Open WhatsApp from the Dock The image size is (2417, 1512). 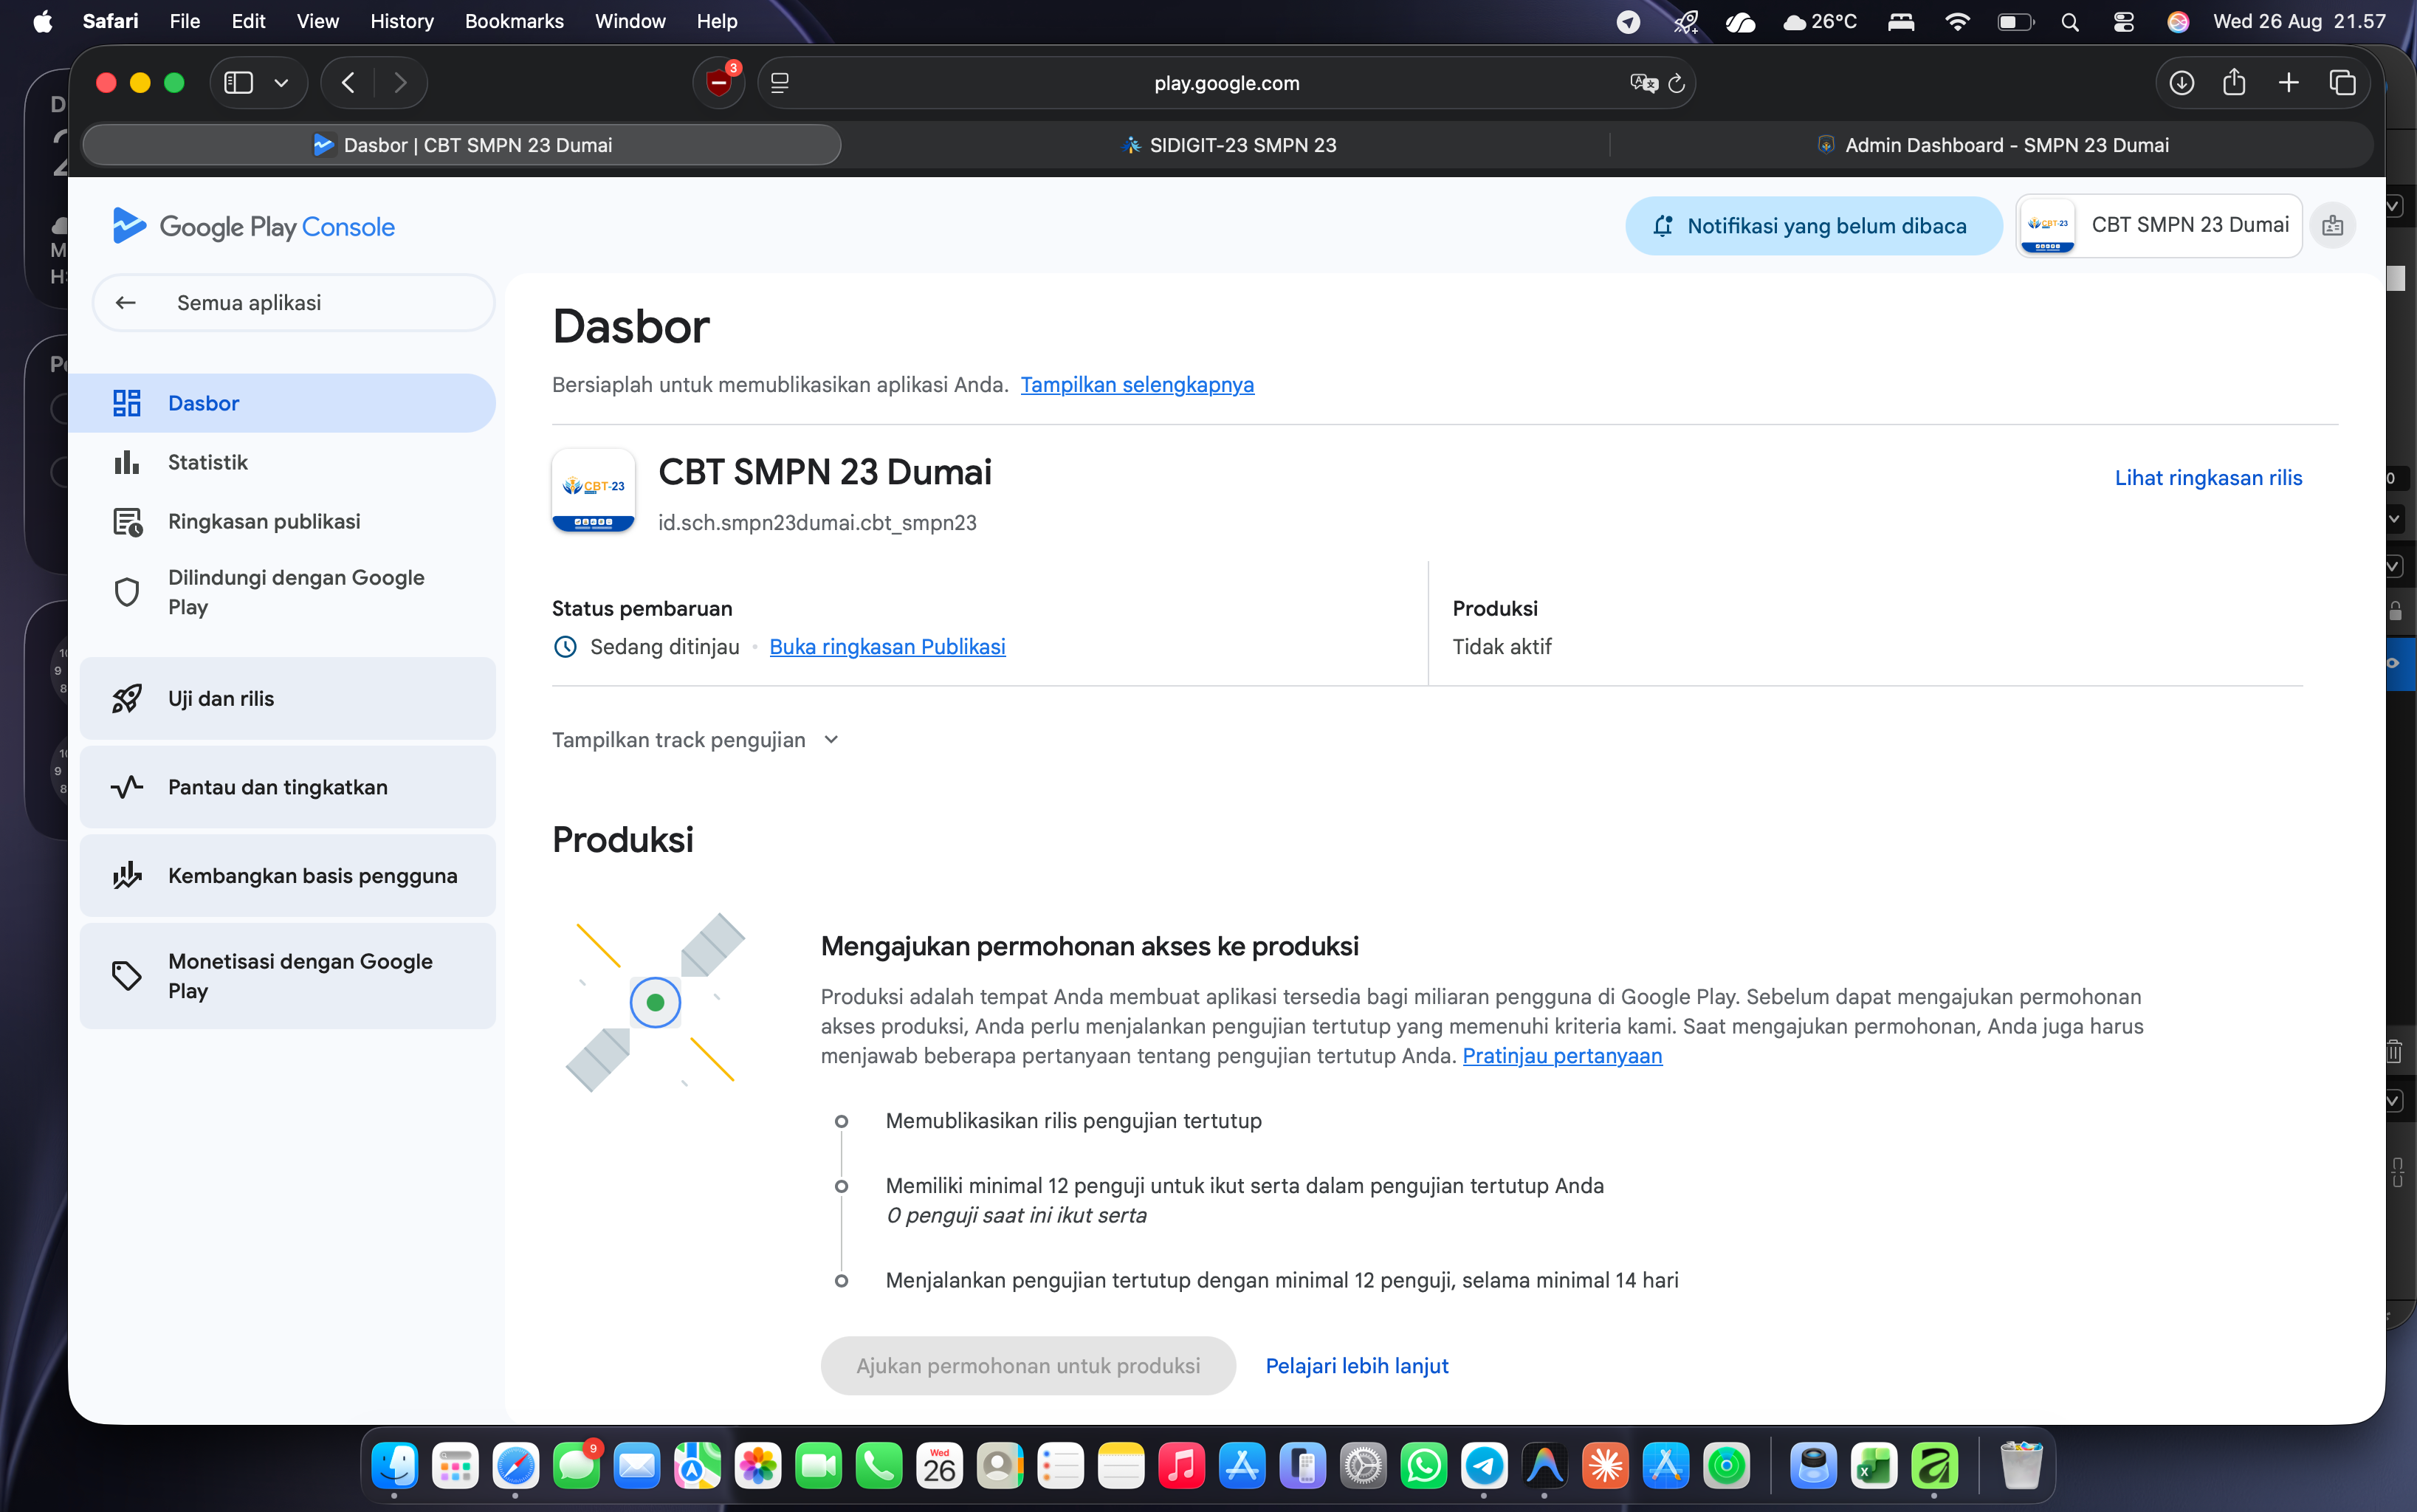pyautogui.click(x=1423, y=1466)
